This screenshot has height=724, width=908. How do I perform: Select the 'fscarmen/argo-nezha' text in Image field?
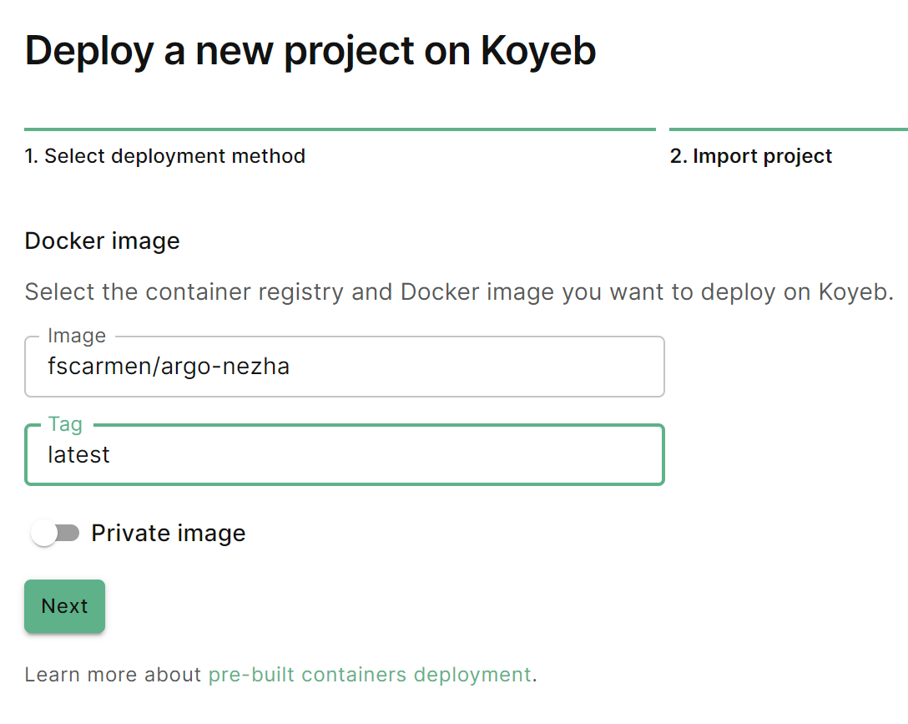point(169,367)
